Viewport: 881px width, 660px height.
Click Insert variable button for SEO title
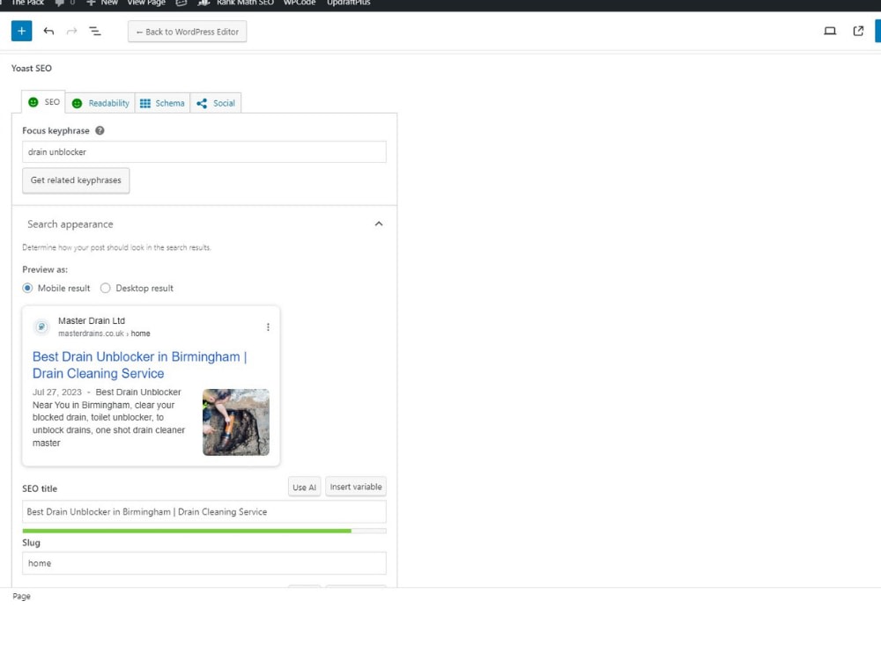356,487
